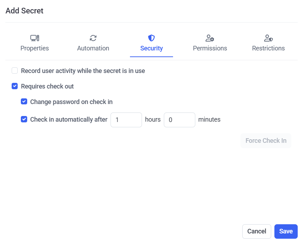Screen dimensions: 303x244
Task: Click the hours input field
Action: tap(126, 120)
